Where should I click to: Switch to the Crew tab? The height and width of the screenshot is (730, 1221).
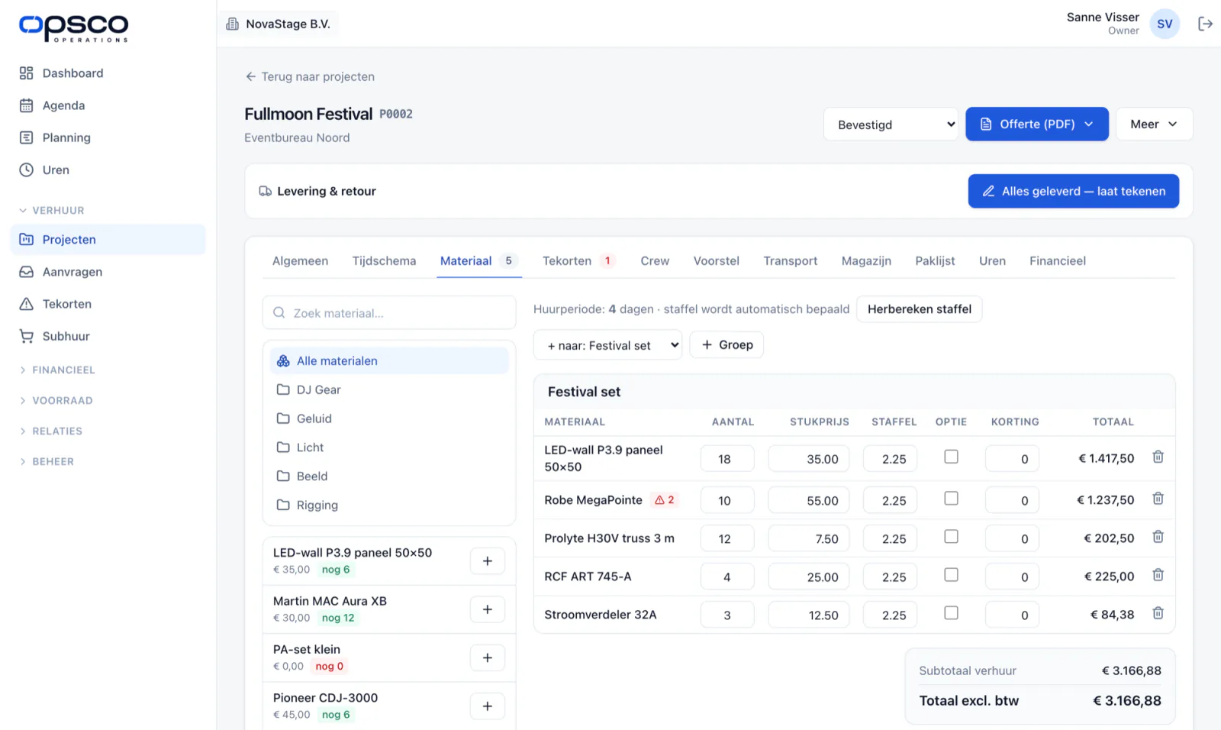tap(655, 261)
